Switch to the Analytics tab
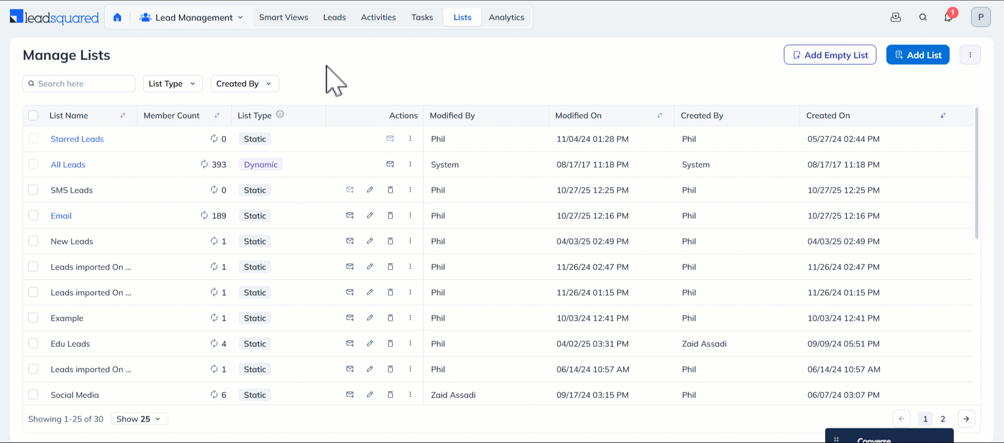 click(506, 17)
